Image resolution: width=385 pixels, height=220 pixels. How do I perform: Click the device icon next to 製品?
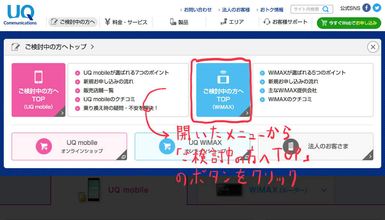(172, 22)
